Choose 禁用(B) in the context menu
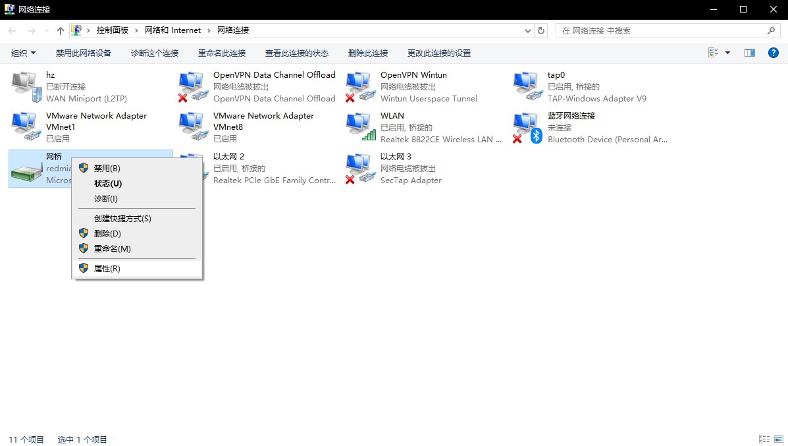Screen dimensions: 788x446 coord(107,168)
